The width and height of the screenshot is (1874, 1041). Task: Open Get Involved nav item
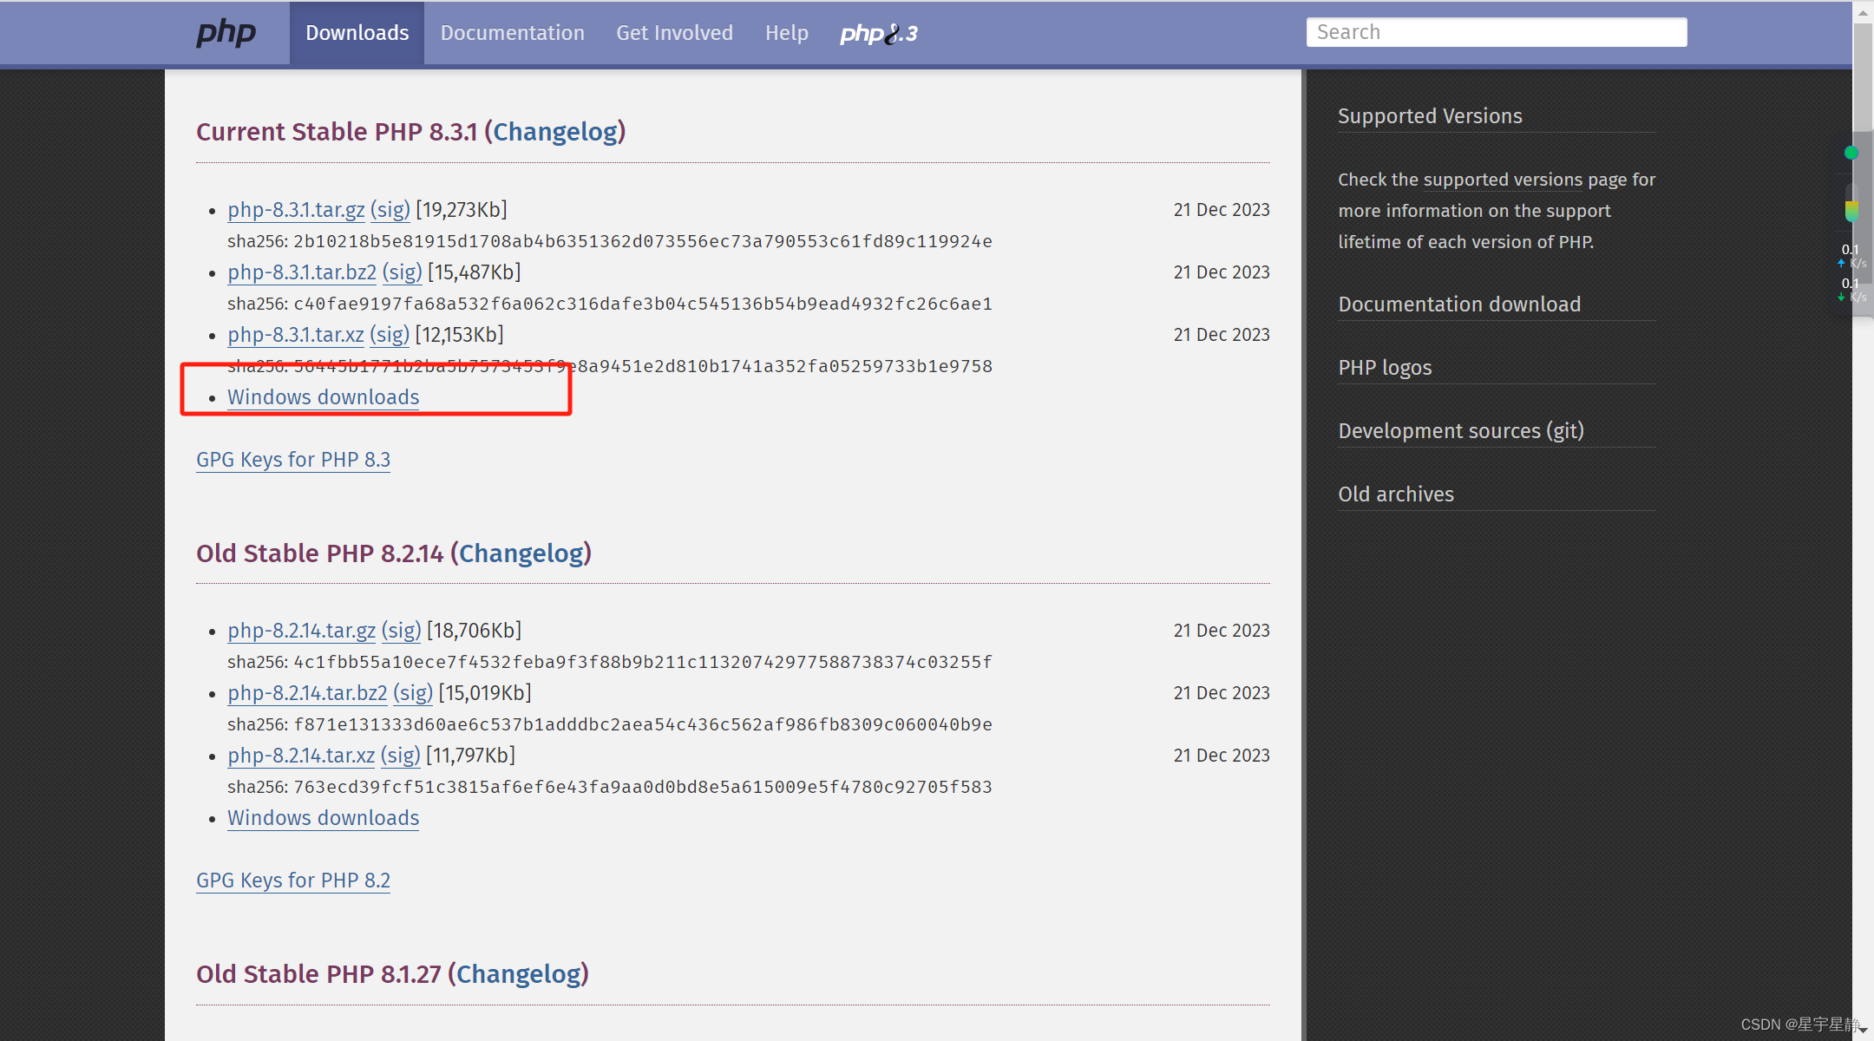674,33
